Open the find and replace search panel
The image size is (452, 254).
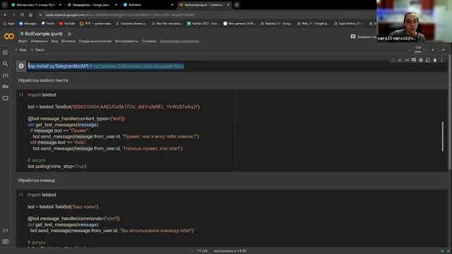(5, 64)
